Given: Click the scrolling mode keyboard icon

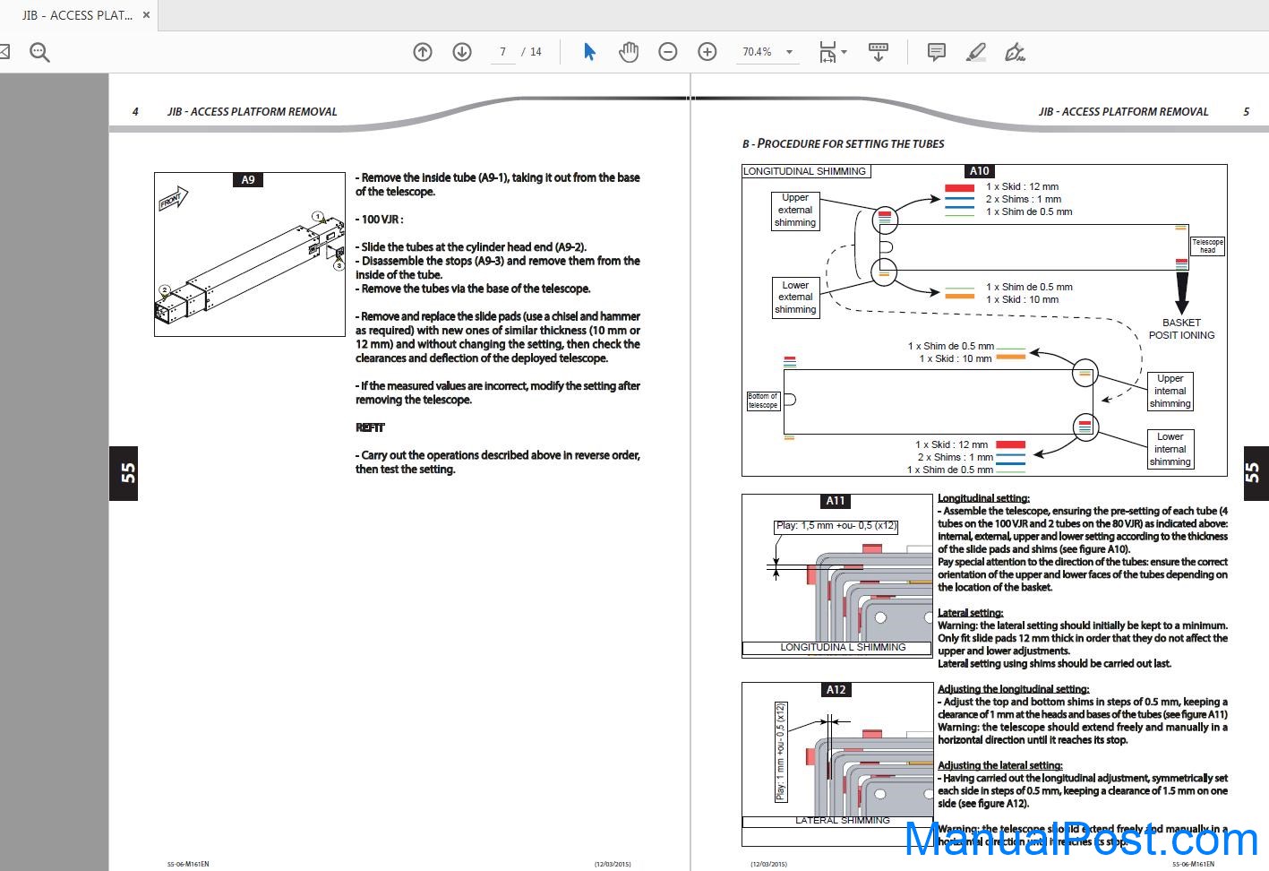Looking at the screenshot, I should (879, 52).
